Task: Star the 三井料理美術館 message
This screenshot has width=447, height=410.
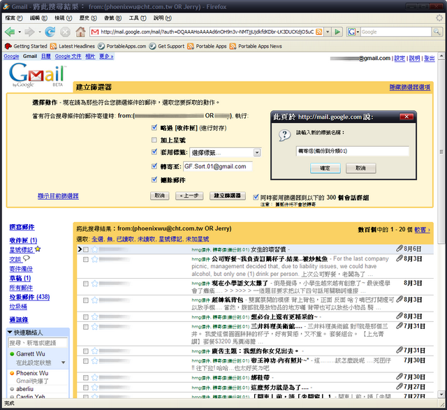Action: click(x=95, y=327)
